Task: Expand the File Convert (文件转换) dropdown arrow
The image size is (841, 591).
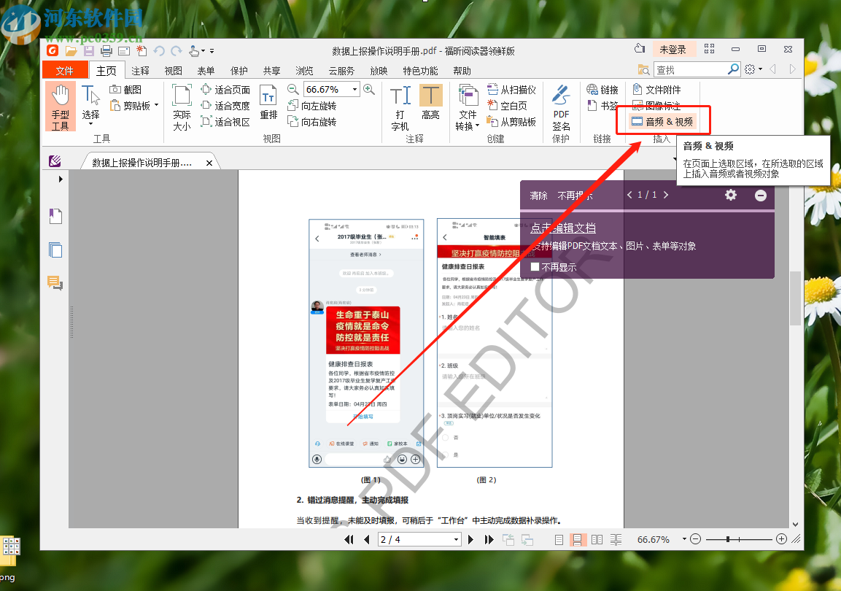Action: pyautogui.click(x=477, y=126)
